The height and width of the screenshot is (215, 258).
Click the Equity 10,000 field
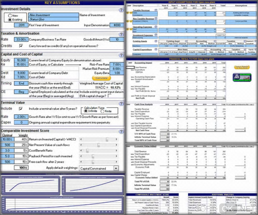(x=21, y=60)
